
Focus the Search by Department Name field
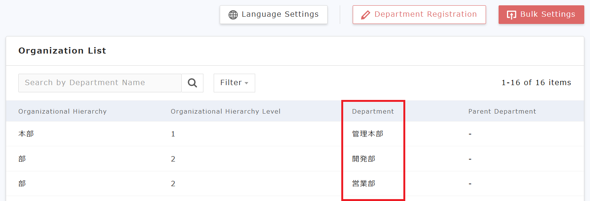(100, 83)
